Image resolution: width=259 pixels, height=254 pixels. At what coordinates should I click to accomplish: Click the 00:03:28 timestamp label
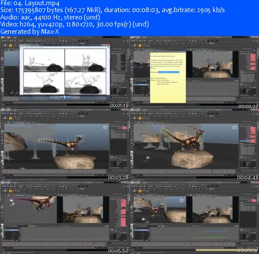pyautogui.click(x=118, y=177)
